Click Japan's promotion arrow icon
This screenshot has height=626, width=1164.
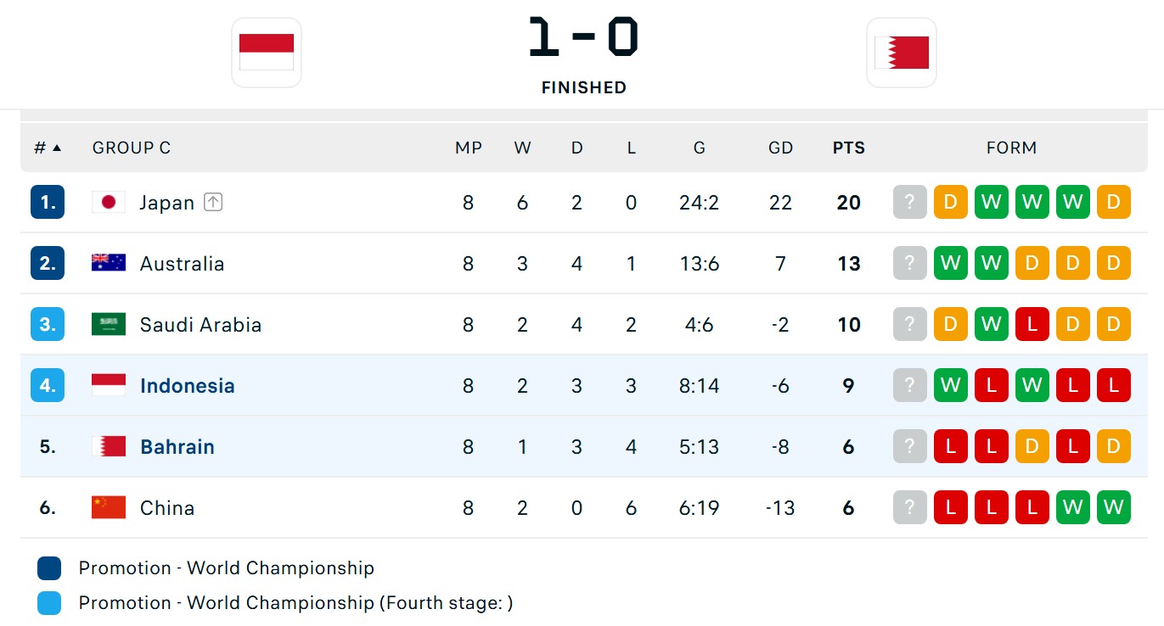tap(213, 202)
